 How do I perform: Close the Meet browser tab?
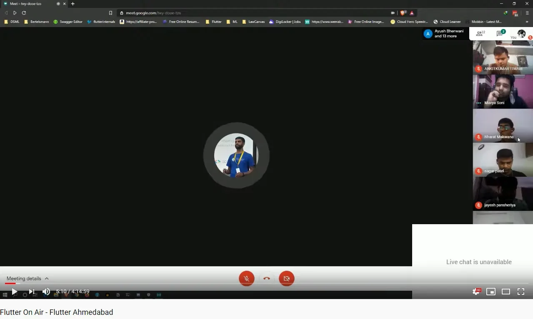point(64,4)
